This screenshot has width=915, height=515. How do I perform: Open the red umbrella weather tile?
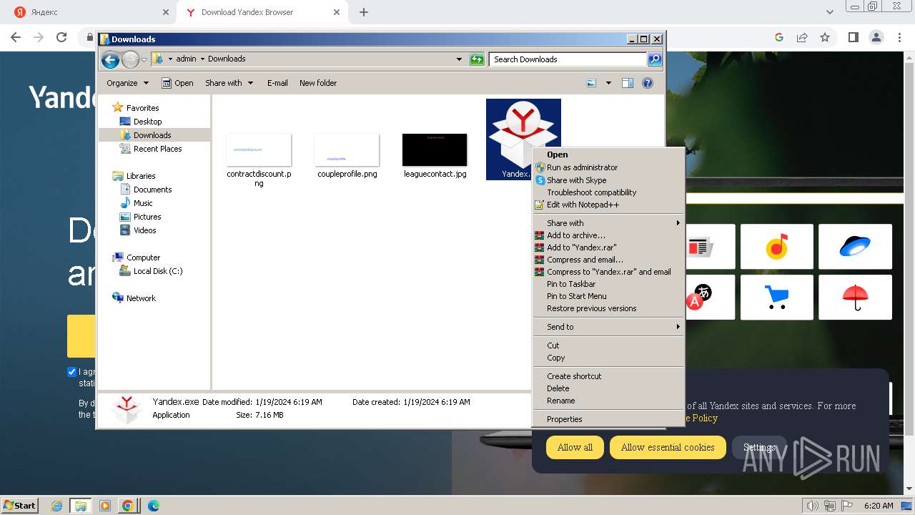(x=855, y=297)
